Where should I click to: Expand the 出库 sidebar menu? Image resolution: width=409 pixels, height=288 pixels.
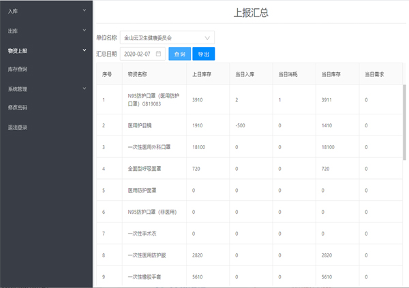46,31
